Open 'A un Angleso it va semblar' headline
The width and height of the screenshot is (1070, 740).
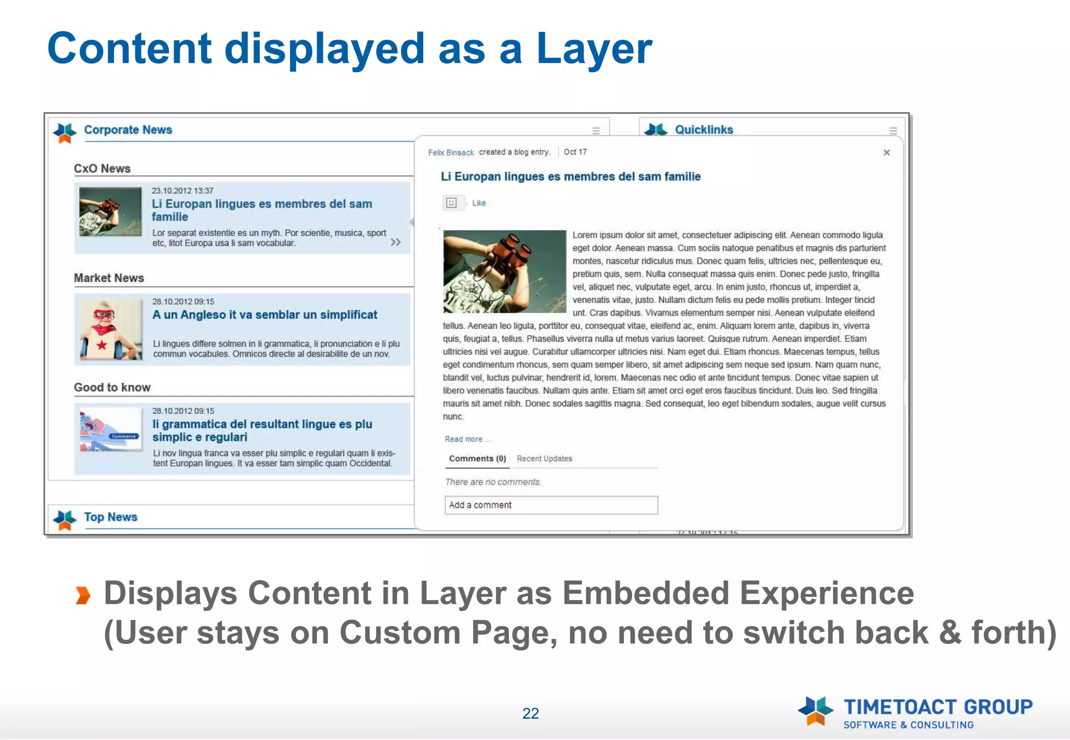[x=264, y=315]
